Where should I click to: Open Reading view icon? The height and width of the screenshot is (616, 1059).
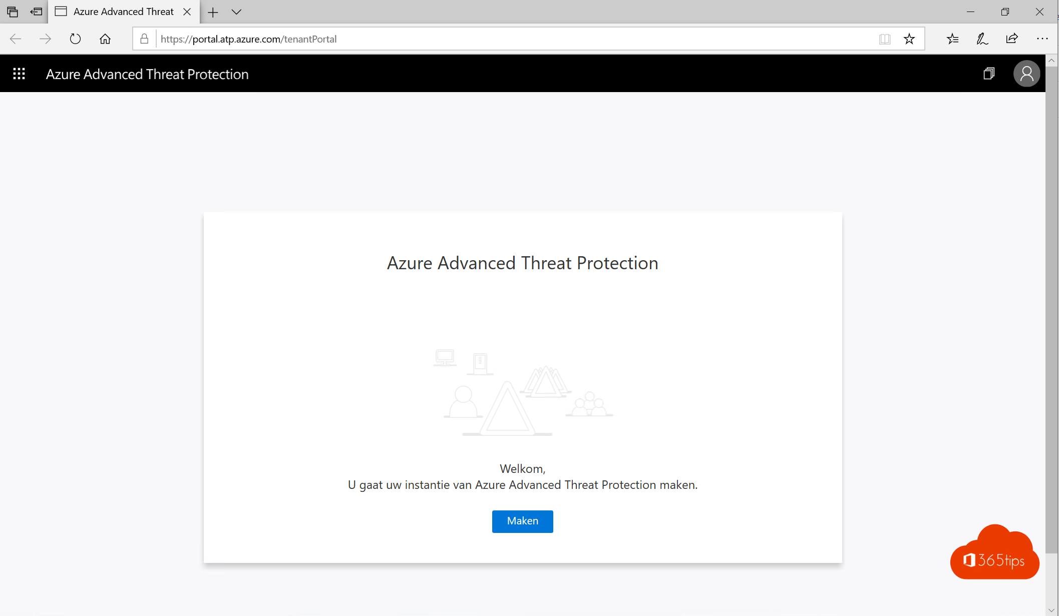885,39
